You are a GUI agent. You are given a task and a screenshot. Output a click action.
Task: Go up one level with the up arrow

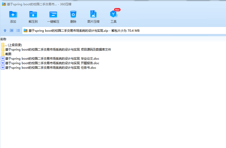[x=5, y=30]
